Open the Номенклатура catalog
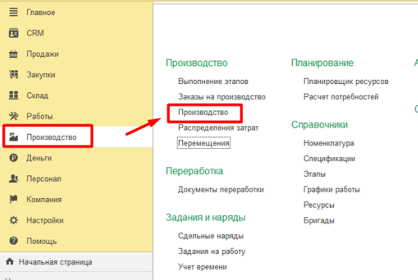This screenshot has height=280, width=418. pos(329,143)
